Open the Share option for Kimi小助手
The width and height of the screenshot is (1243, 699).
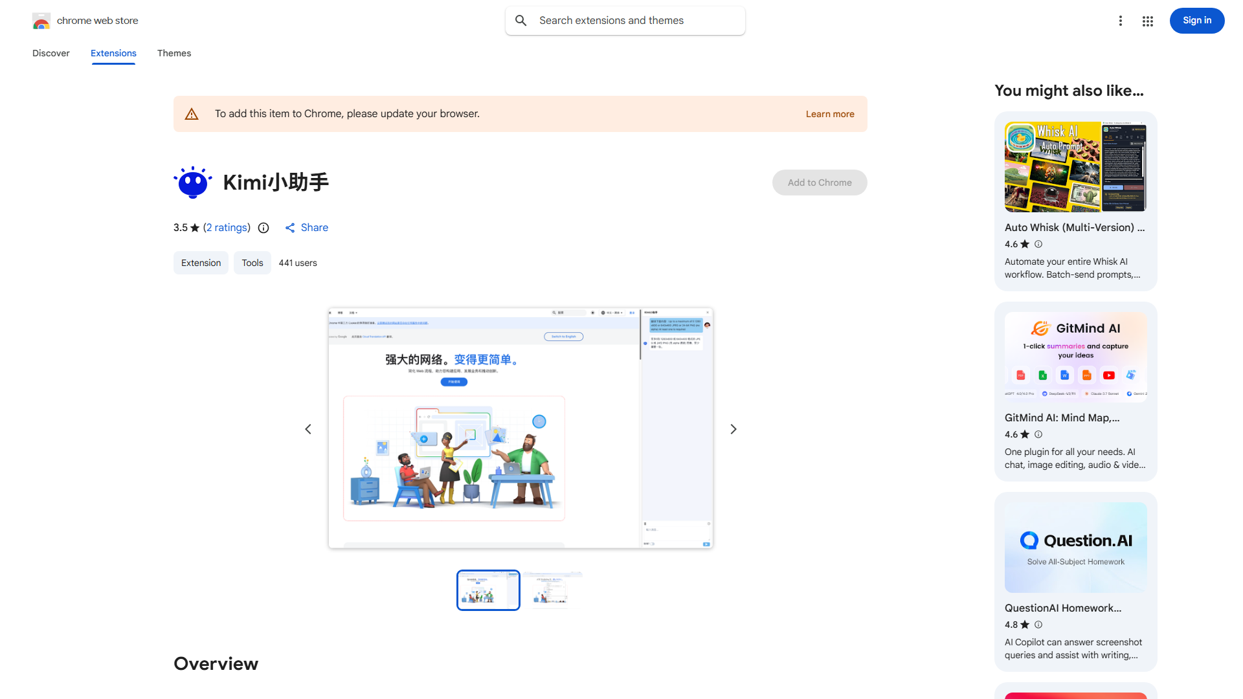coord(306,227)
